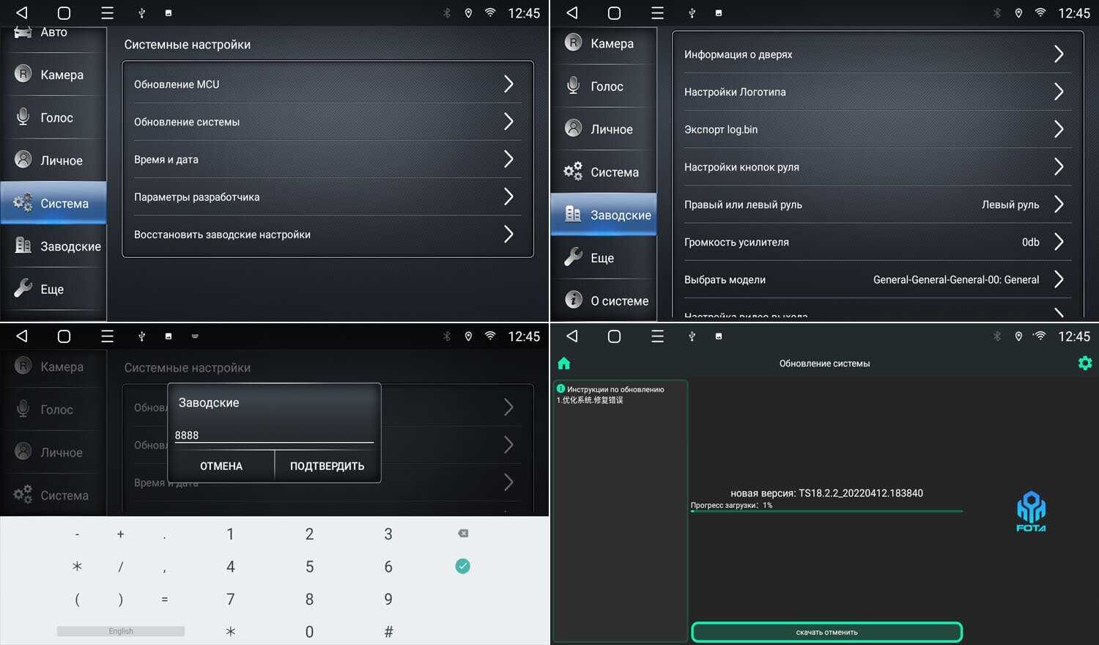This screenshot has width=1099, height=645.
Task: Open the Экспорт log.bin entry
Action: (721, 130)
